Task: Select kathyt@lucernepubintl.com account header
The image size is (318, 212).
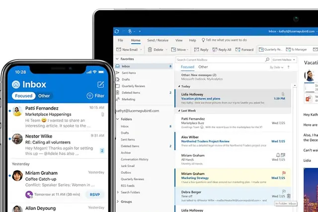Action: pos(137,111)
